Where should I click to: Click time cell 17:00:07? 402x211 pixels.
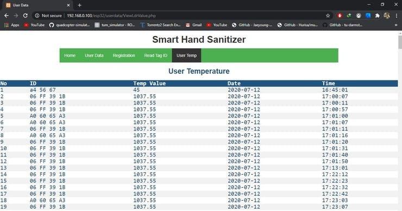(335, 96)
